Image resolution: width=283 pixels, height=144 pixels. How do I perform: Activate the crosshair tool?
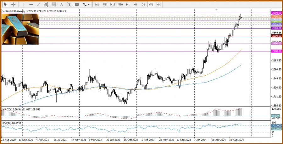click(13, 4)
